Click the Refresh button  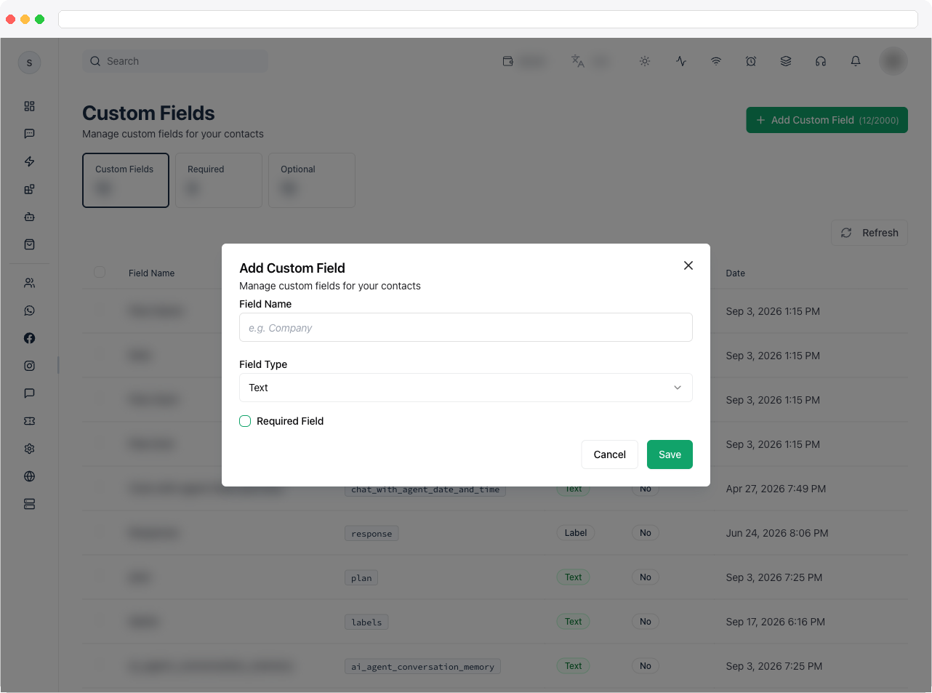coord(869,233)
